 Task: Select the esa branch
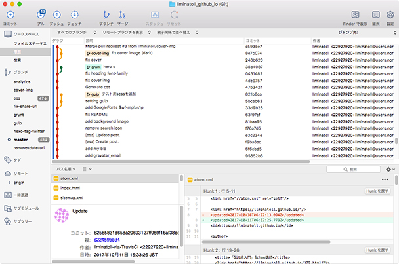pos(17,98)
